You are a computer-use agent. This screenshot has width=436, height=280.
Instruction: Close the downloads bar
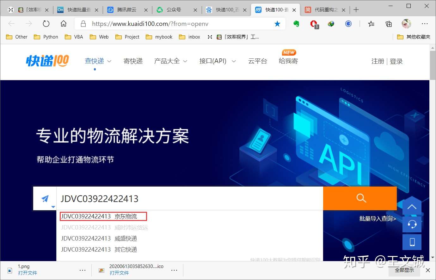(x=427, y=270)
